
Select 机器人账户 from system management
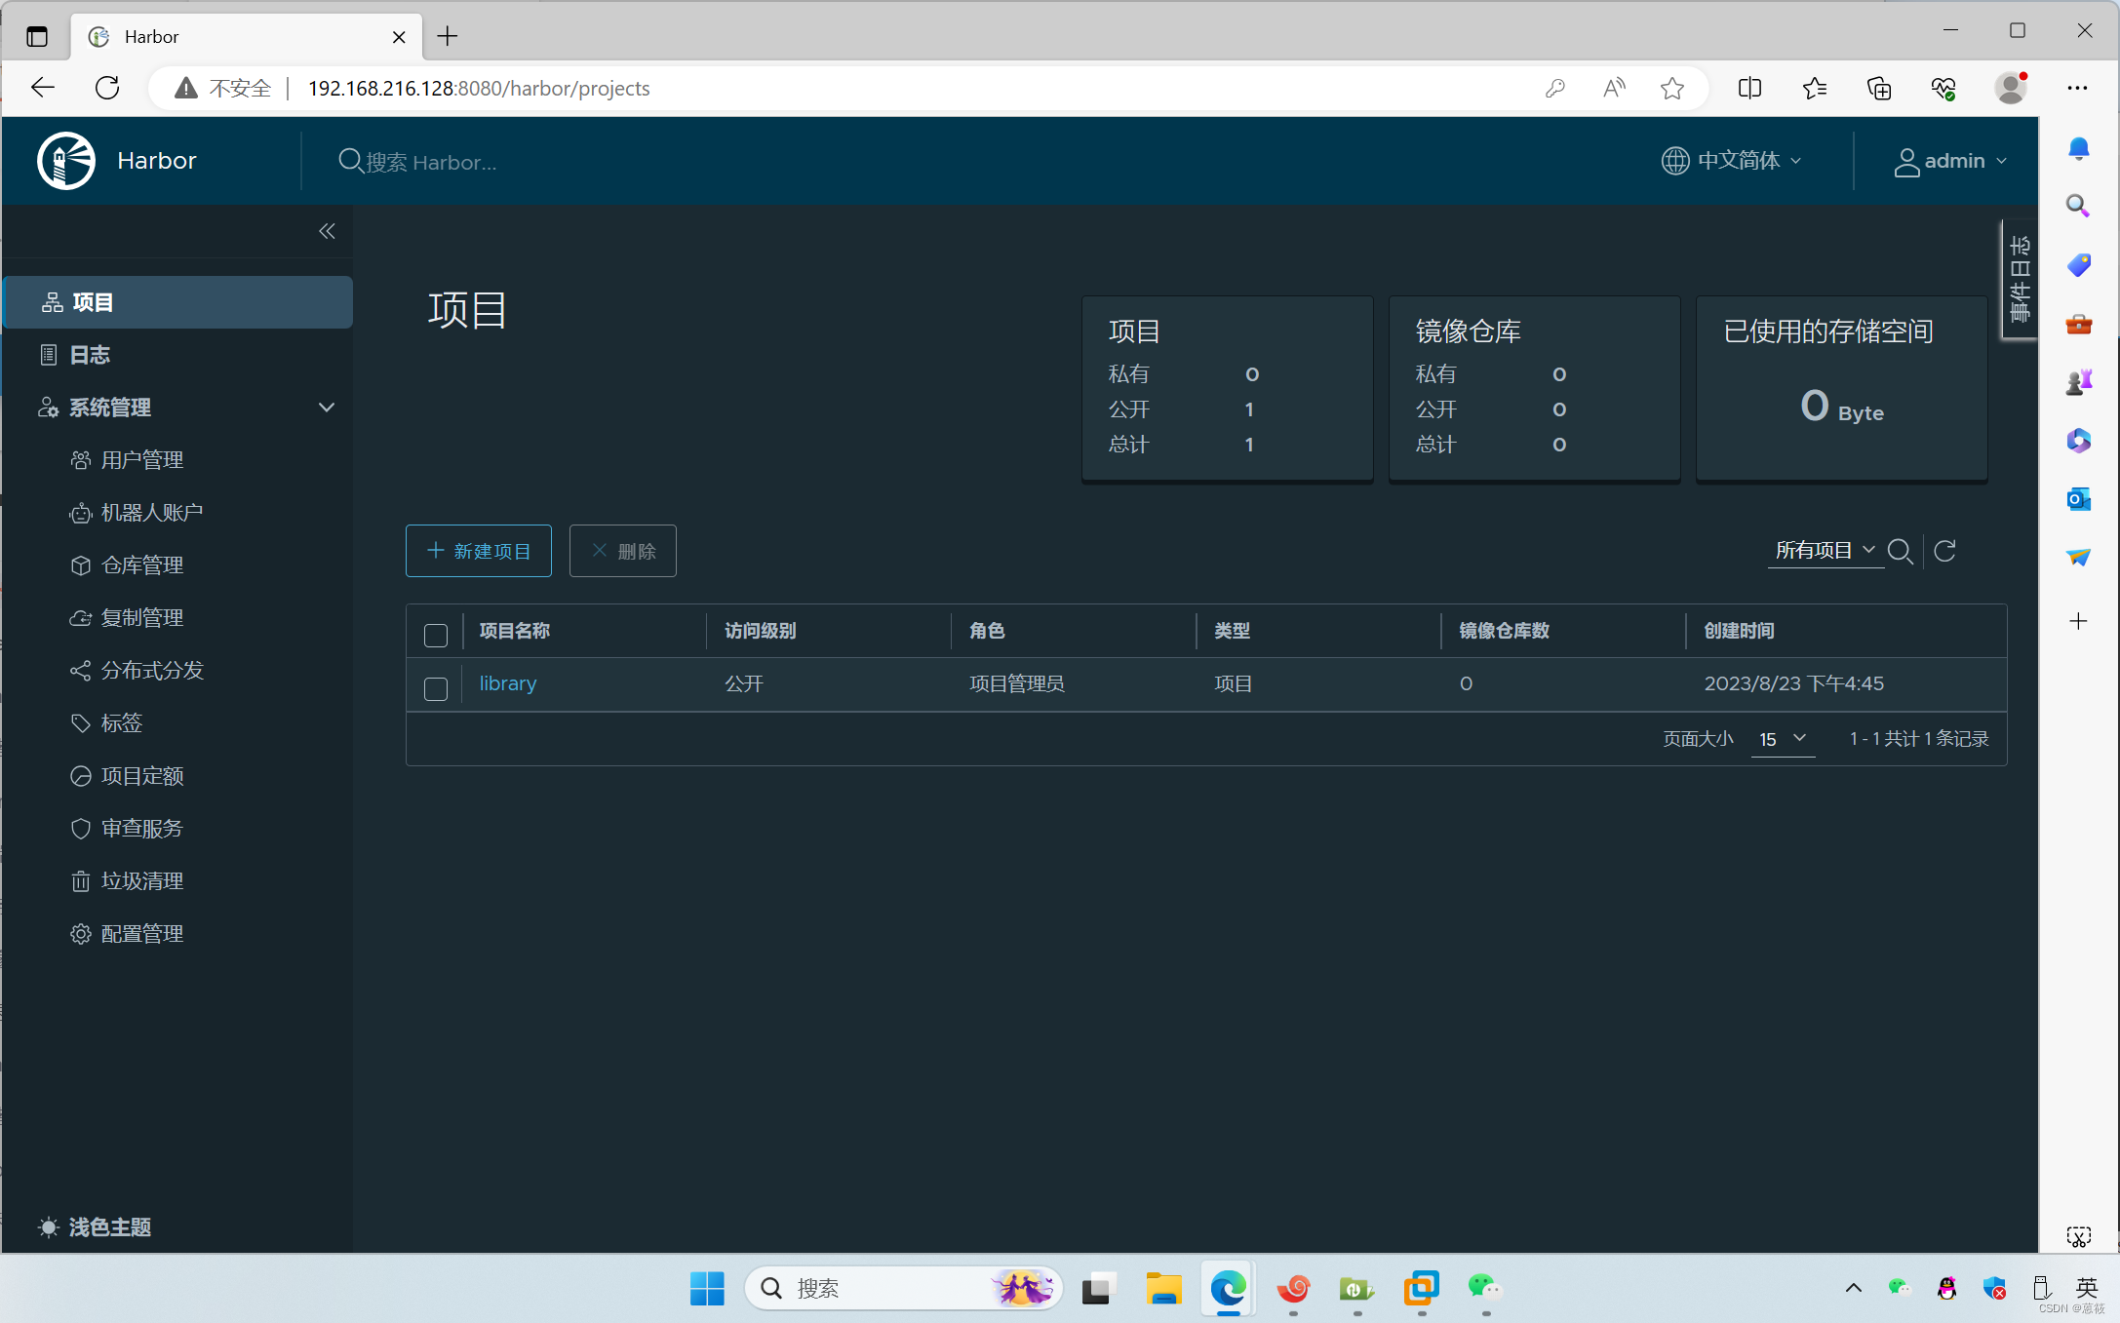[151, 512]
